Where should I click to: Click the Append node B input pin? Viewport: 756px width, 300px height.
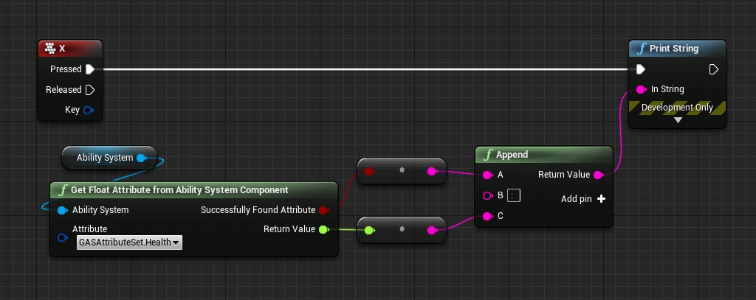point(487,195)
